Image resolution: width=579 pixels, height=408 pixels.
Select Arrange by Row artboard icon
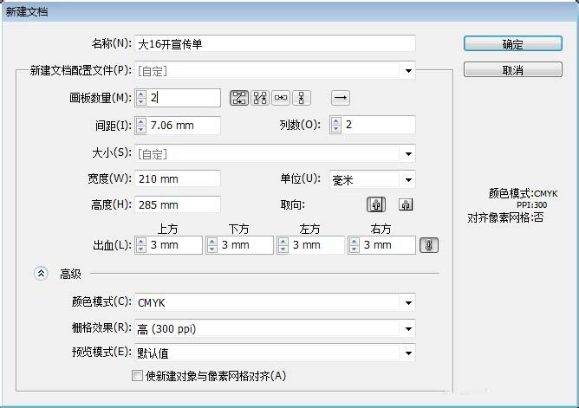coord(281,98)
